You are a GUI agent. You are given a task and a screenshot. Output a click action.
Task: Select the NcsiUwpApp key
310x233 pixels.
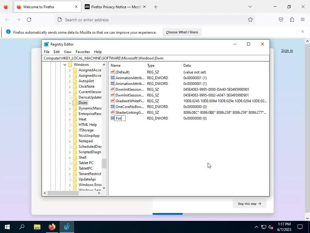click(89, 136)
